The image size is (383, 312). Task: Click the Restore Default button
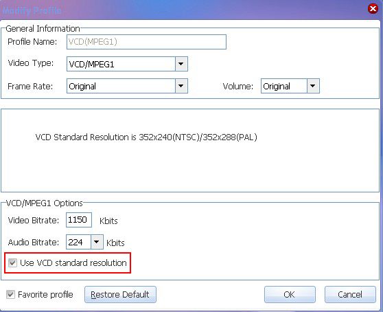pos(120,294)
